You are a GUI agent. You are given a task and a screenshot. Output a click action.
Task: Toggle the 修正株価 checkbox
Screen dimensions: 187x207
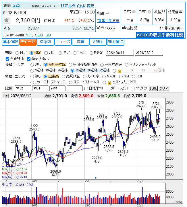[x=7, y=59]
